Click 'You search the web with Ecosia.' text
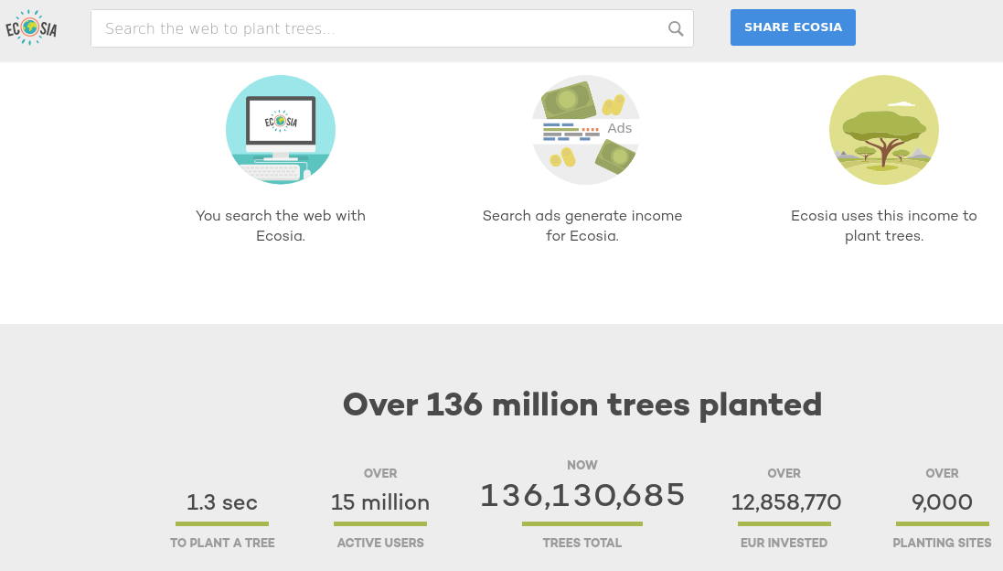 tap(280, 225)
